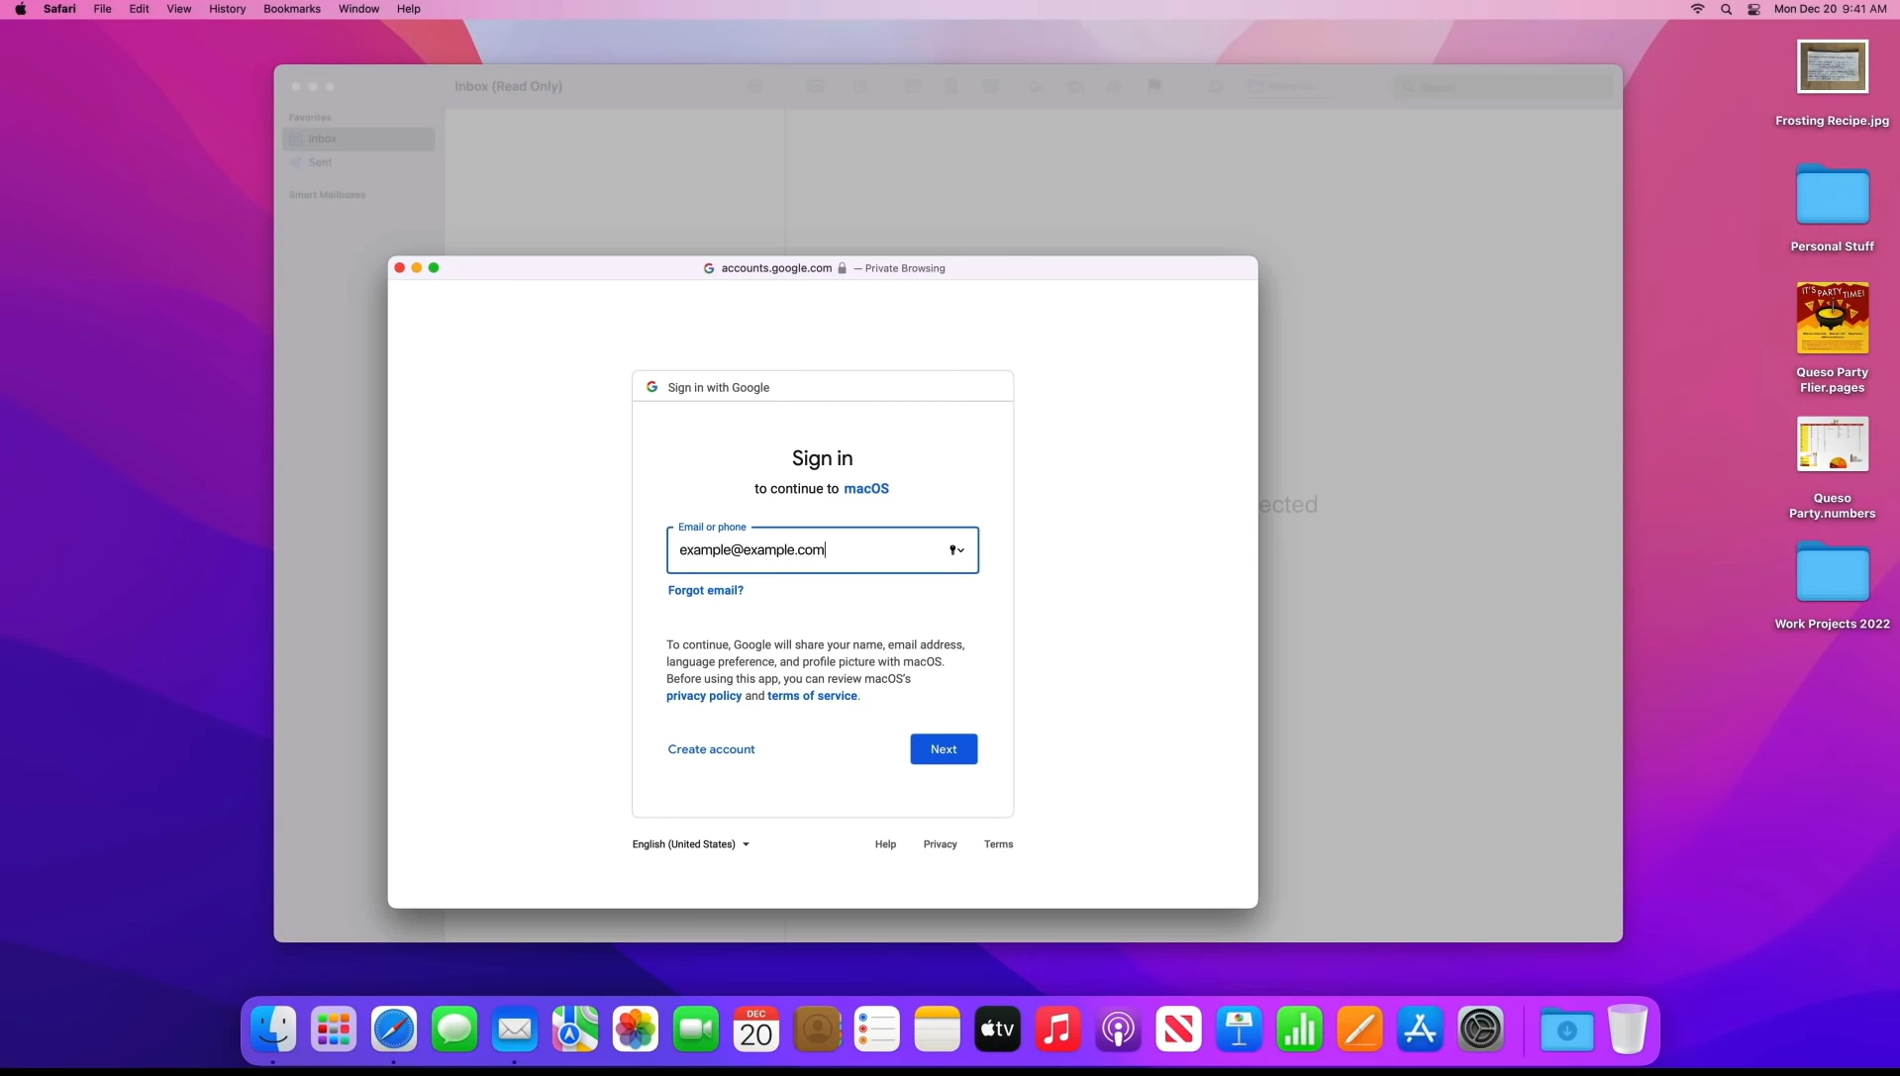Select Queso Party.numbers file on desktop
The width and height of the screenshot is (1900, 1076).
(1832, 443)
